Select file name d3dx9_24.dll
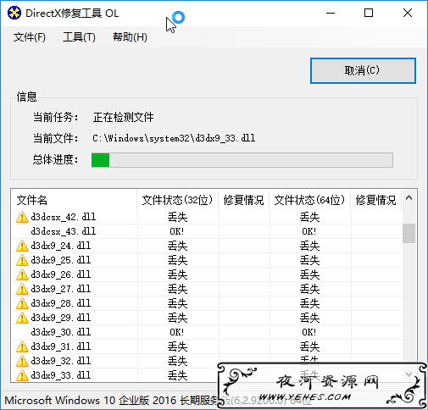 click(x=61, y=246)
